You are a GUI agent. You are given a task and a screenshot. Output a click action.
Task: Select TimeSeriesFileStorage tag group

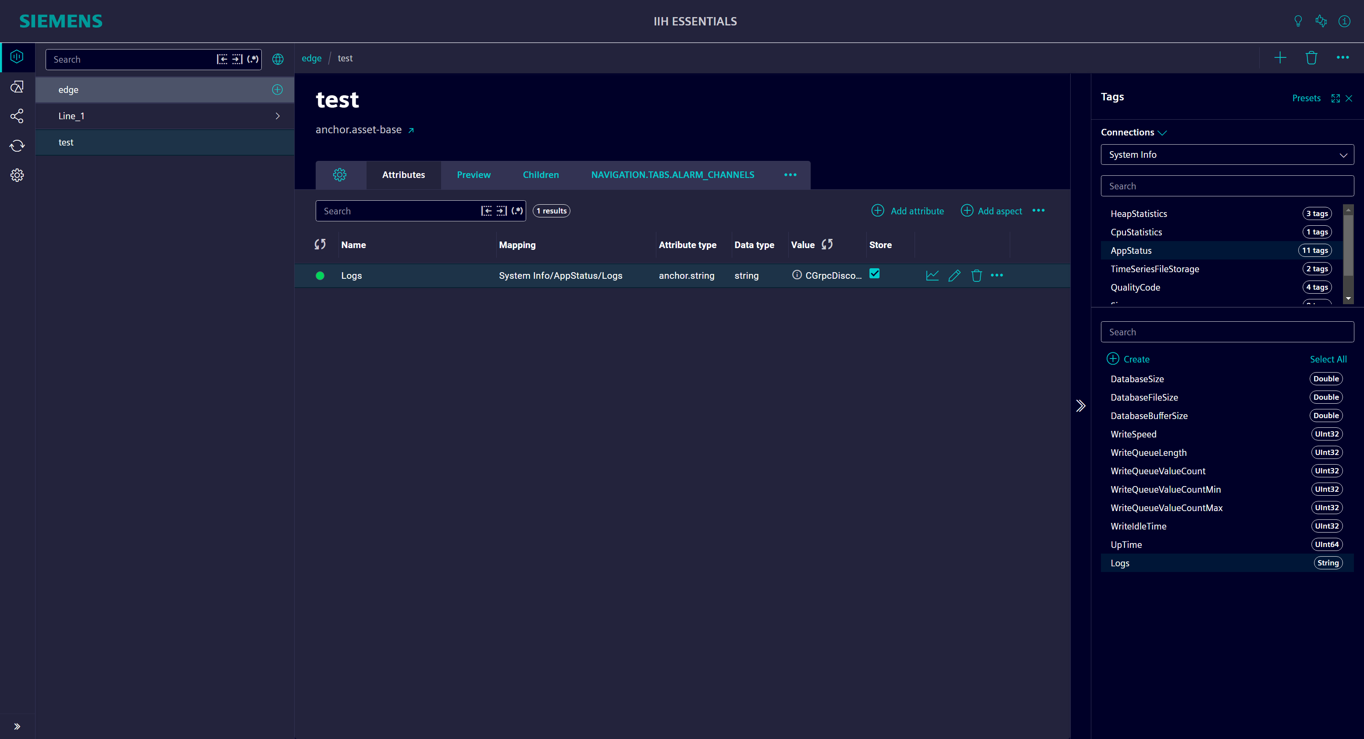coord(1221,269)
